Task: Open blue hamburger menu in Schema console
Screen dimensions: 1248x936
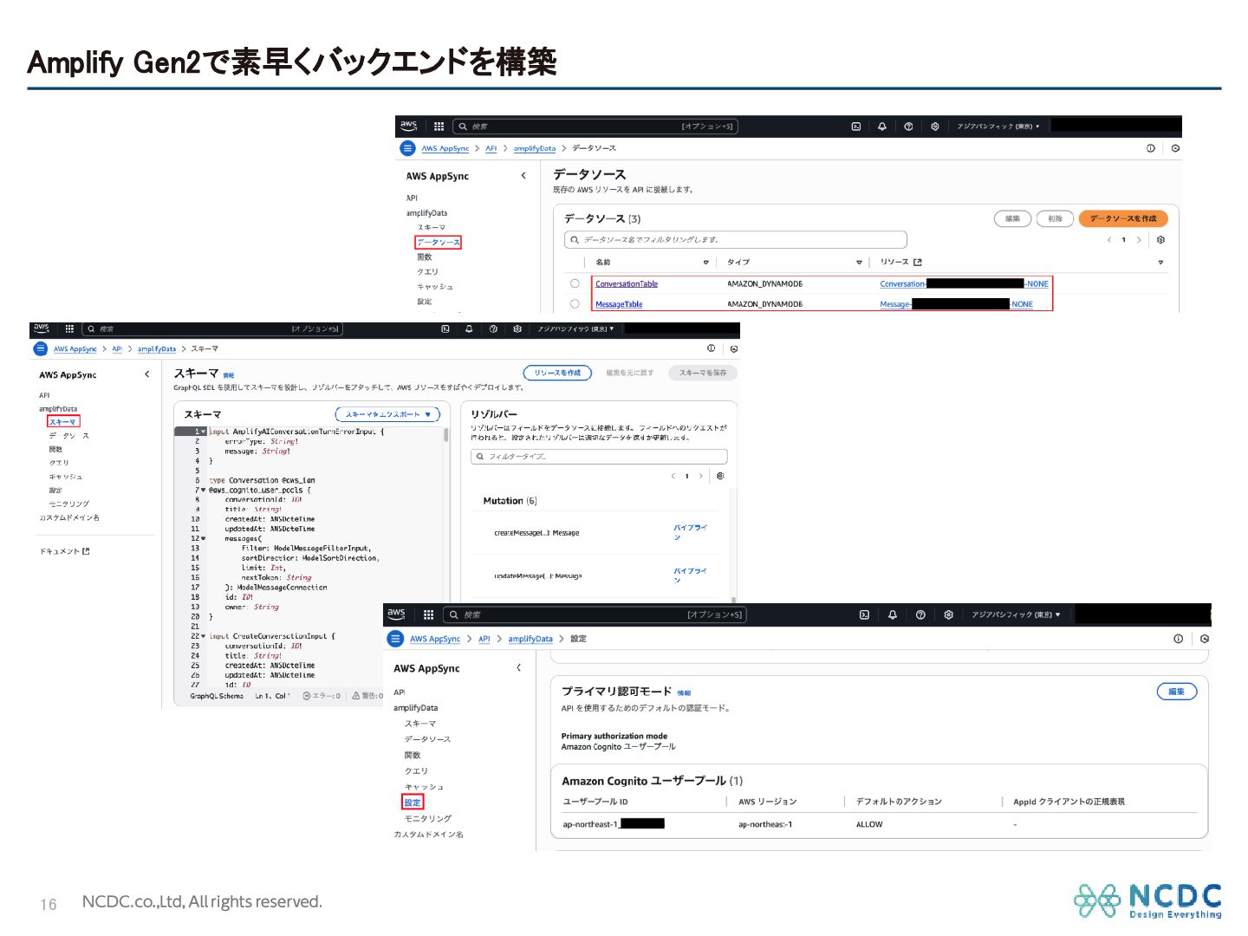Action: point(40,348)
